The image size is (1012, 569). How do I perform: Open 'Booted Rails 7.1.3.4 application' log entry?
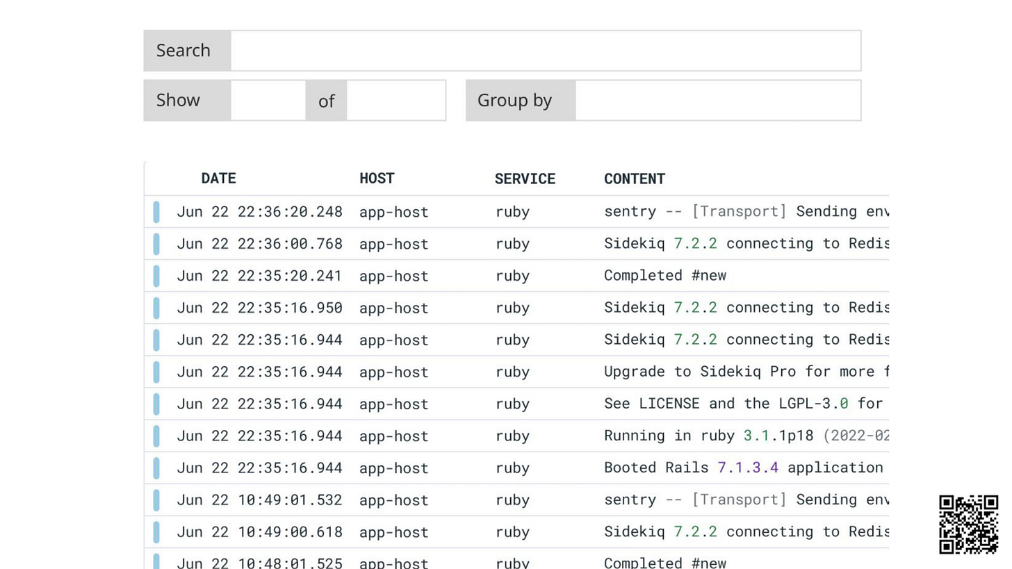744,468
